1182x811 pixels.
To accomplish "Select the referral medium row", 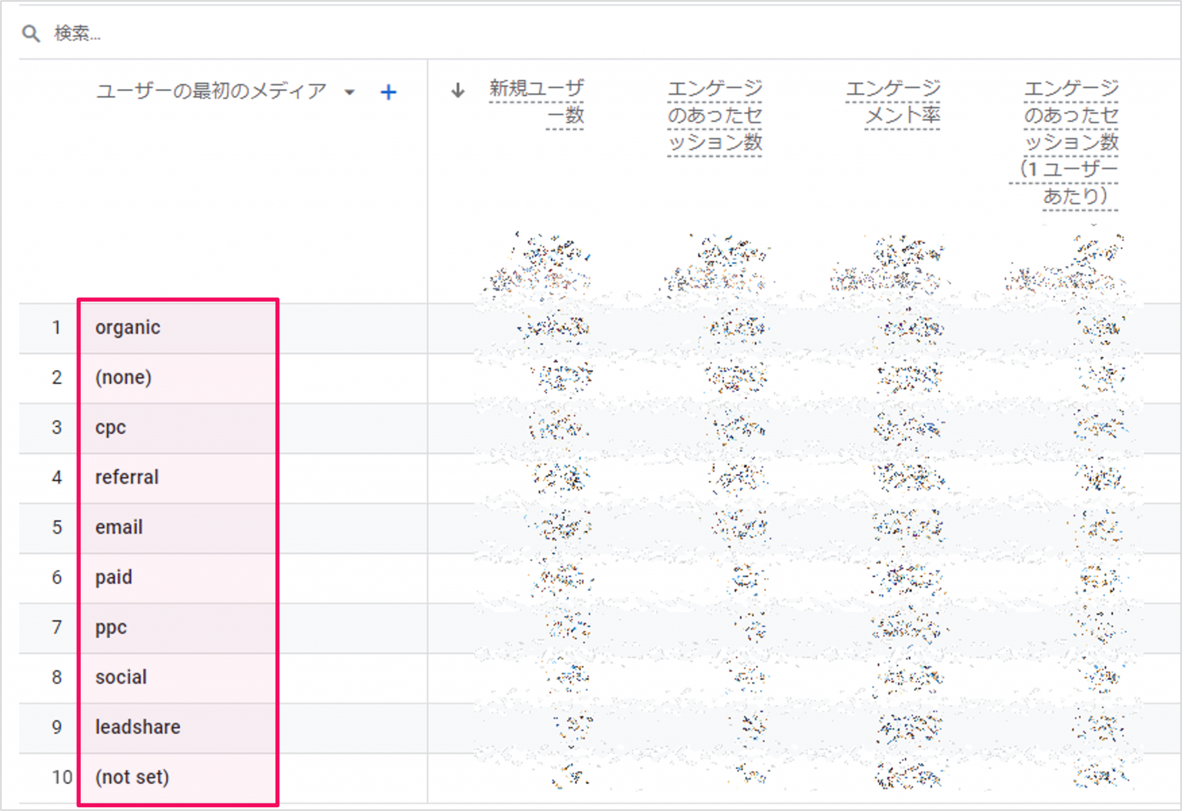I will click(x=127, y=478).
